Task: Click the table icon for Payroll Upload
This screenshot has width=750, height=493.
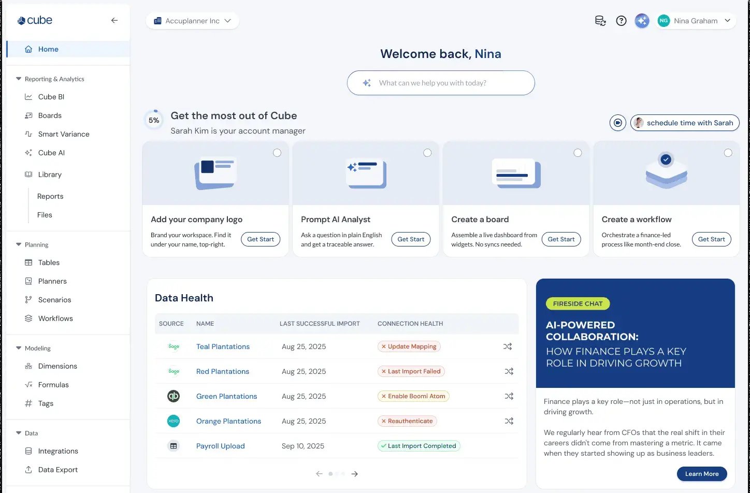Action: tap(174, 446)
